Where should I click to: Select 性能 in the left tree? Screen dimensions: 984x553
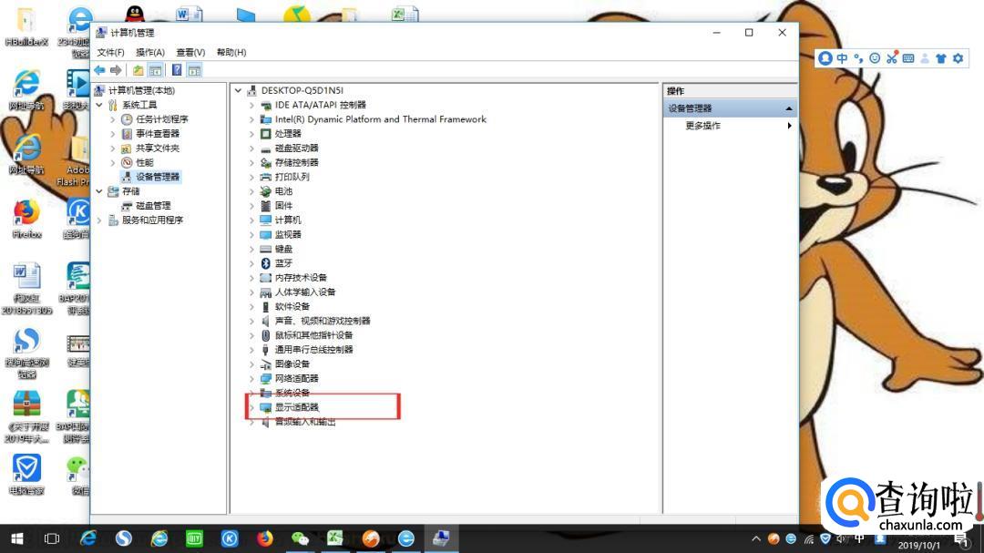pyautogui.click(x=144, y=162)
